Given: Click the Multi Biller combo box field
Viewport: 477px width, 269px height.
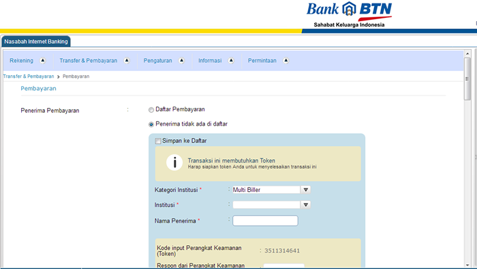Looking at the screenshot, I should click(266, 190).
